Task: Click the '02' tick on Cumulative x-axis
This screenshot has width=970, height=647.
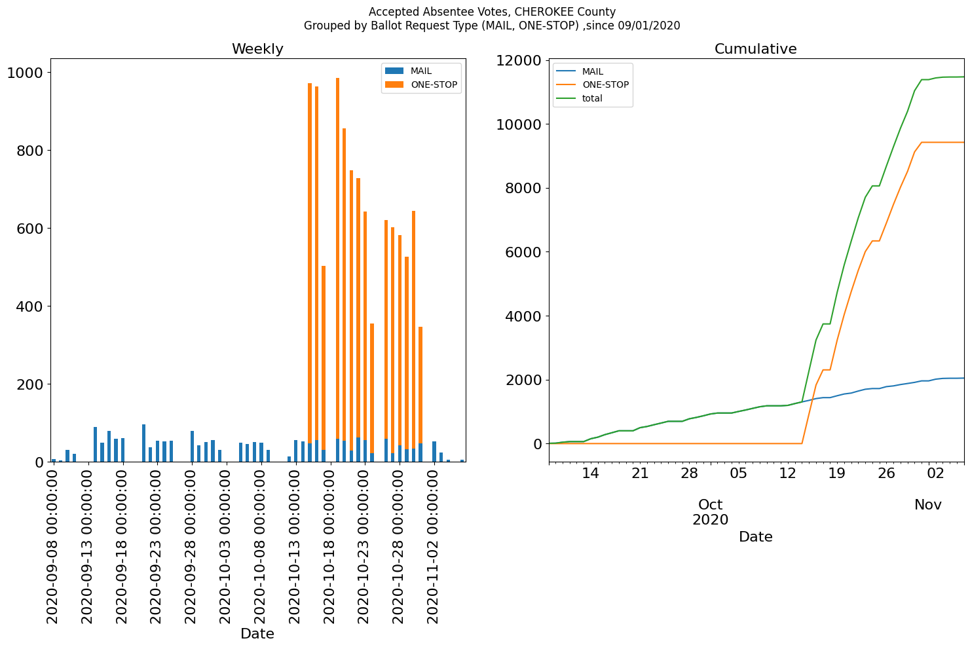Action: [935, 473]
